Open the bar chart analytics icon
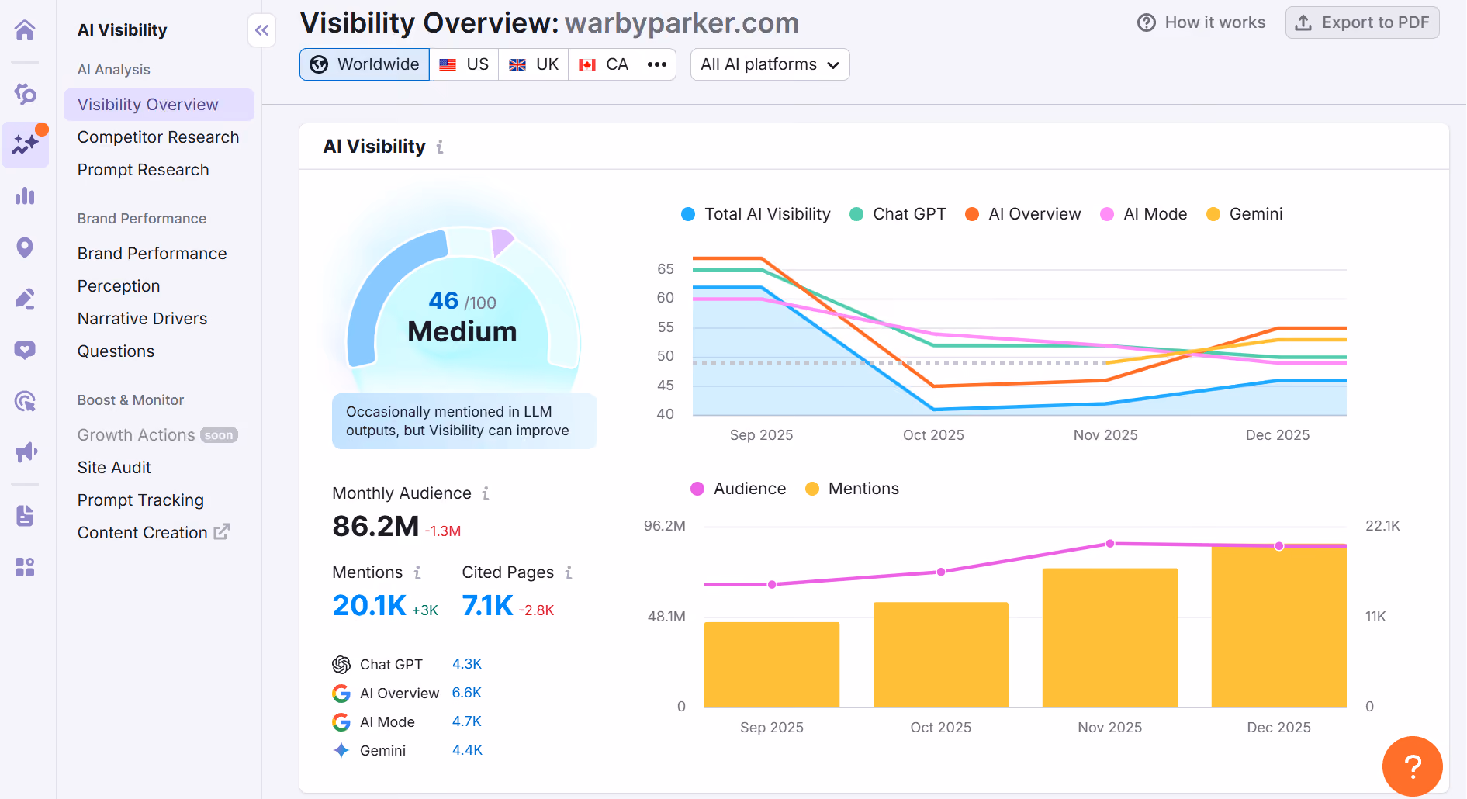 (x=25, y=195)
